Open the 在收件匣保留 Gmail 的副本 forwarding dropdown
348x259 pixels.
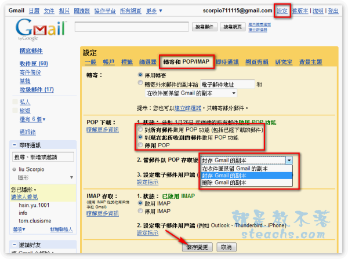pyautogui.click(x=191, y=93)
